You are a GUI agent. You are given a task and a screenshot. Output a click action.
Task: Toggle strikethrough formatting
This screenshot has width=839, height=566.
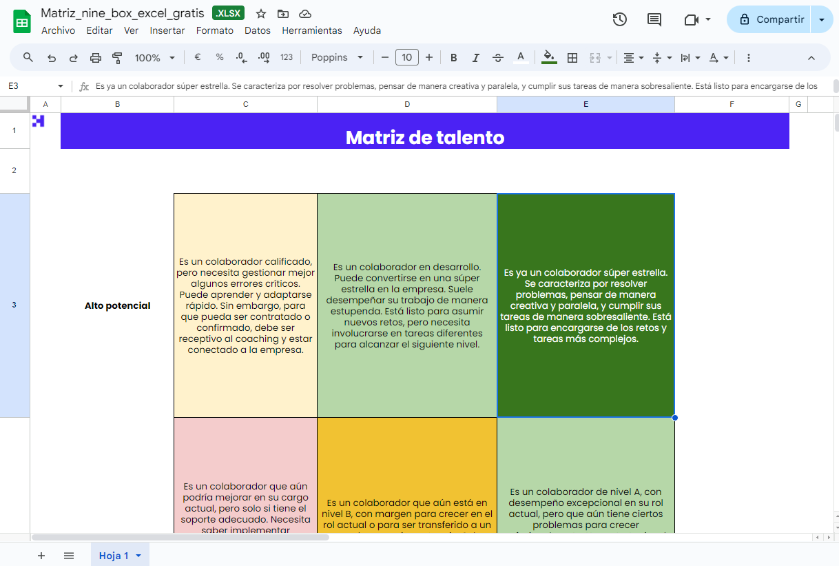498,57
